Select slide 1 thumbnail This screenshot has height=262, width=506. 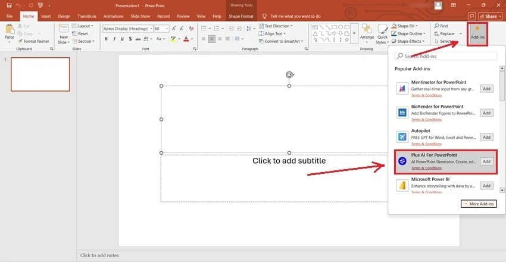tap(40, 74)
